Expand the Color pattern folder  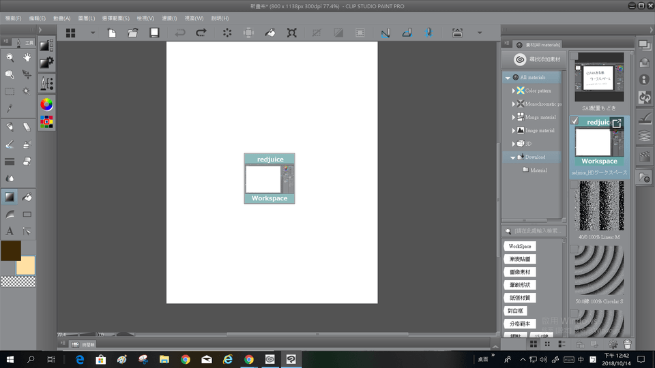[513, 91]
